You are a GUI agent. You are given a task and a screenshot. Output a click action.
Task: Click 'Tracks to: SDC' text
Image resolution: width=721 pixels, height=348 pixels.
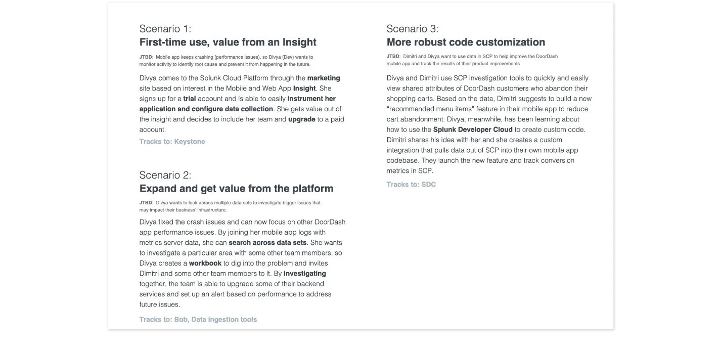(x=411, y=185)
